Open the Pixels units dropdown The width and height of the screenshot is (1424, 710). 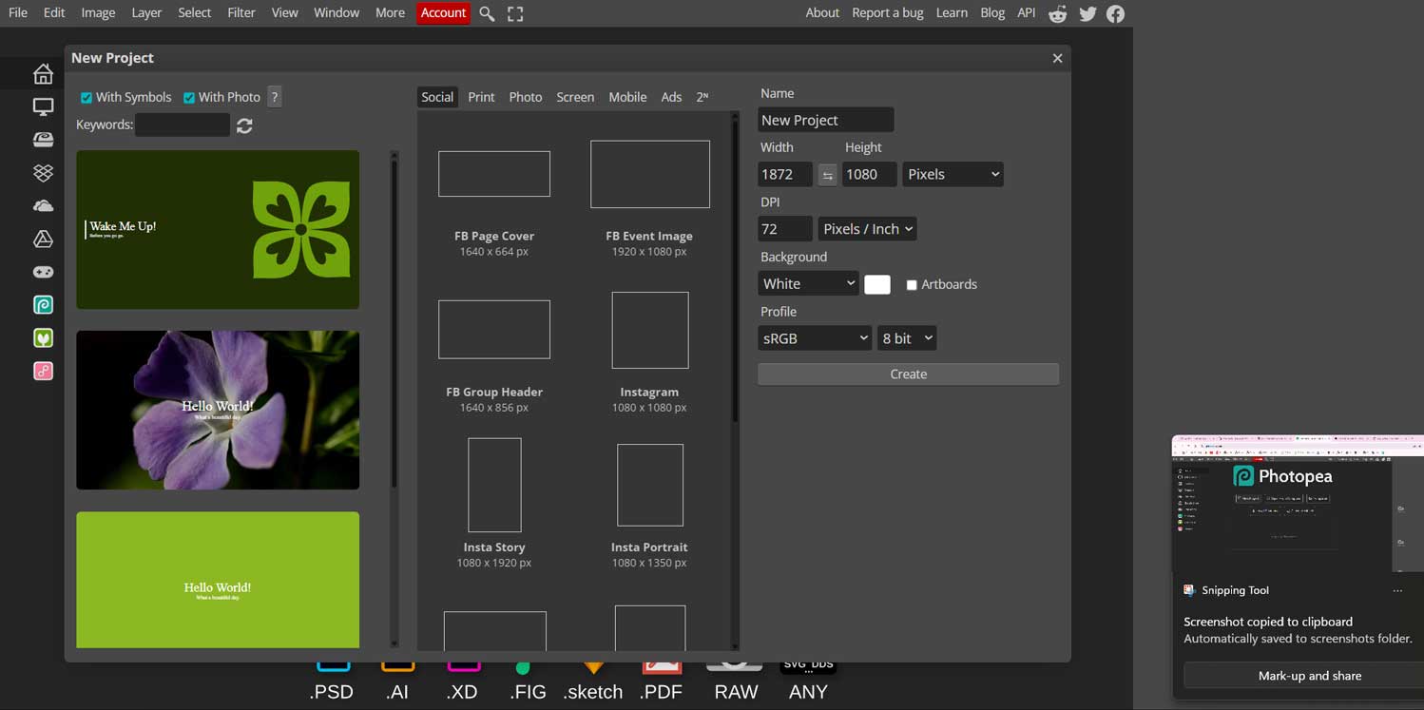click(953, 174)
